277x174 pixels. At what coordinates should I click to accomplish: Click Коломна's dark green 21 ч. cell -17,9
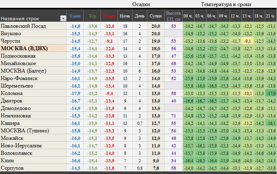click(271, 93)
